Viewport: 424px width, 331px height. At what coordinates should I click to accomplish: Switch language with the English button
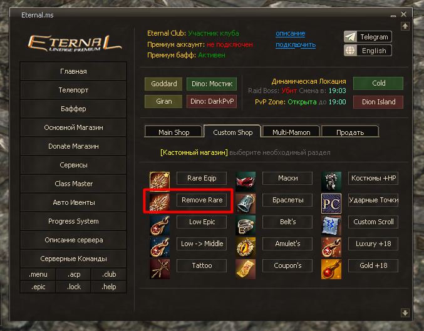pos(368,51)
